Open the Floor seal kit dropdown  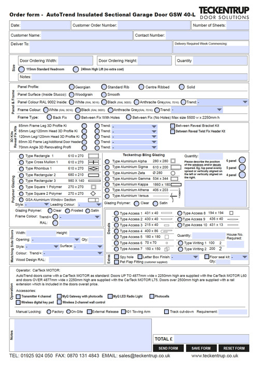239,257
